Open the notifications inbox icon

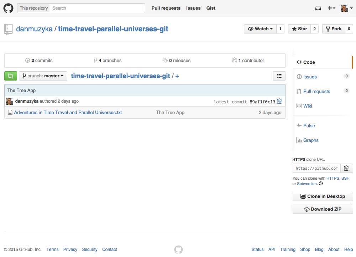pyautogui.click(x=318, y=8)
